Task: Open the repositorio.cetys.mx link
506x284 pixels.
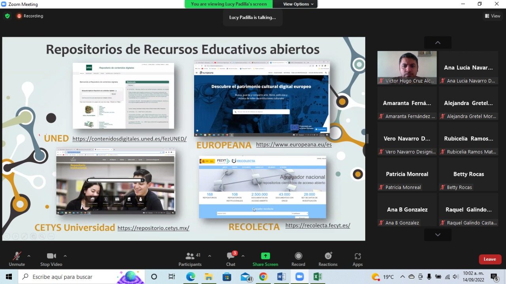Action: 153,228
